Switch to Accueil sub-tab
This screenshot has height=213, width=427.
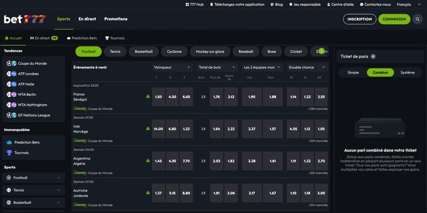[x=13, y=38]
